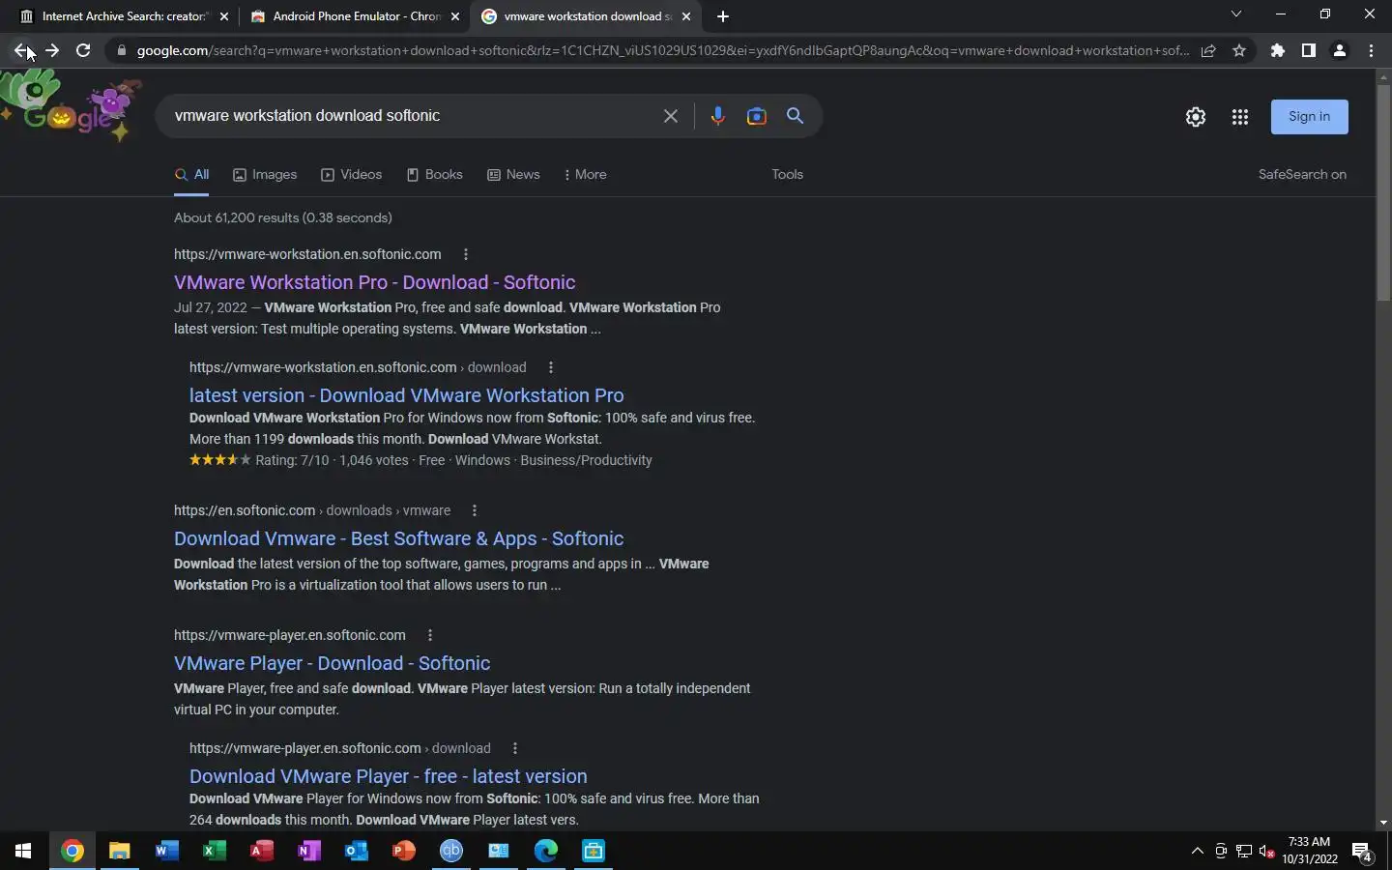Launch Outlook from the taskbar

(x=356, y=851)
